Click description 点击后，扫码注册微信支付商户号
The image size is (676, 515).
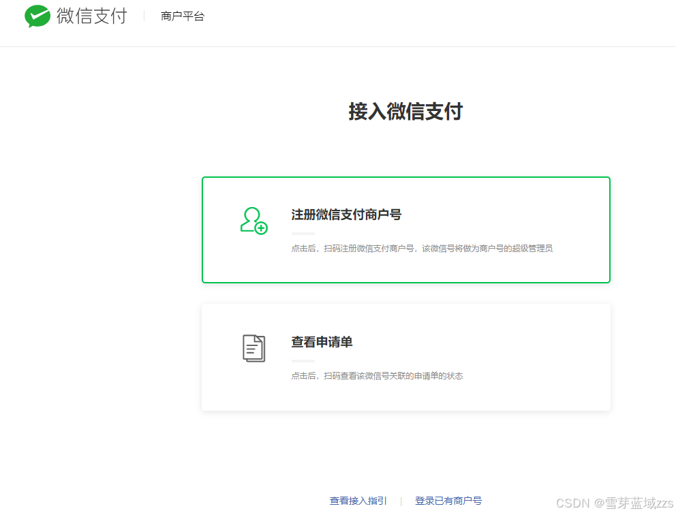click(x=353, y=249)
